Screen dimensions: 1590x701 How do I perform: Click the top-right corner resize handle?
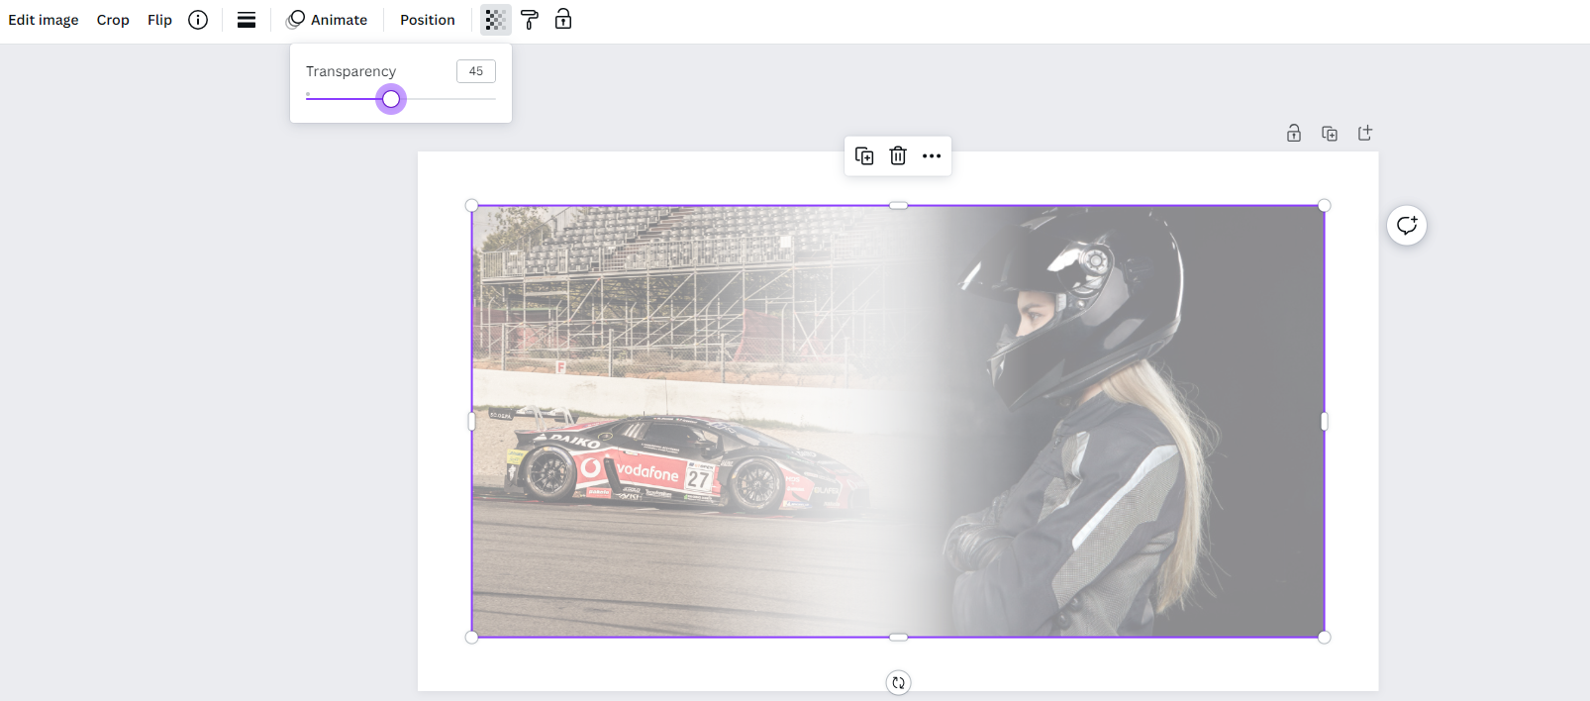click(x=1325, y=206)
